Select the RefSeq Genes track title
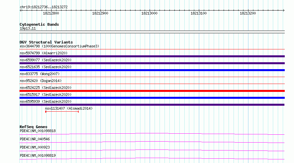Viewport: 294px width, 163px height. click(x=33, y=127)
